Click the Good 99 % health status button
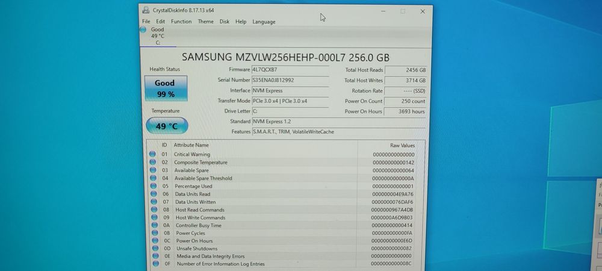The image size is (602, 271). click(166, 89)
